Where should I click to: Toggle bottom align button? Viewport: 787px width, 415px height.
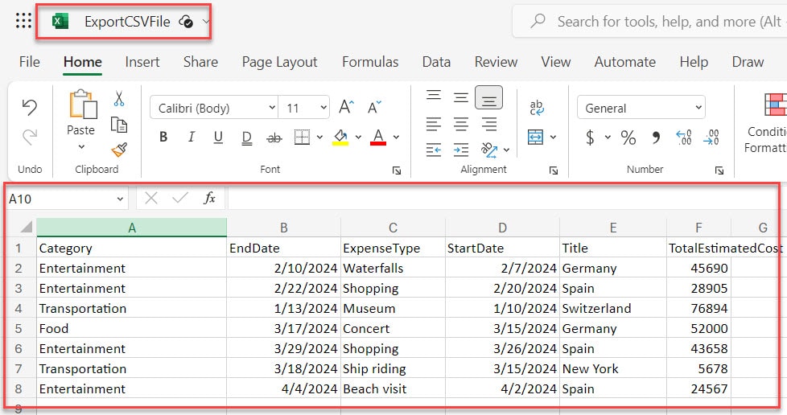click(x=489, y=98)
